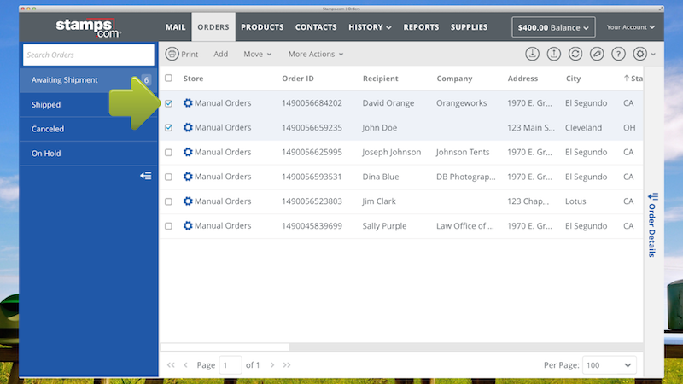
Task: Uncheck David Orange's order checkbox
Action: [168, 103]
